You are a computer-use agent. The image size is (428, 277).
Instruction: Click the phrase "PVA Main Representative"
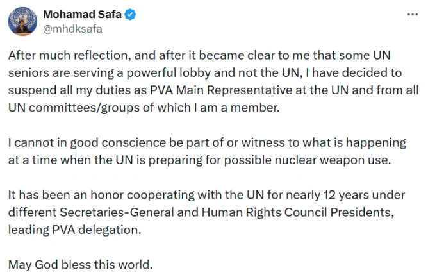(x=221, y=90)
